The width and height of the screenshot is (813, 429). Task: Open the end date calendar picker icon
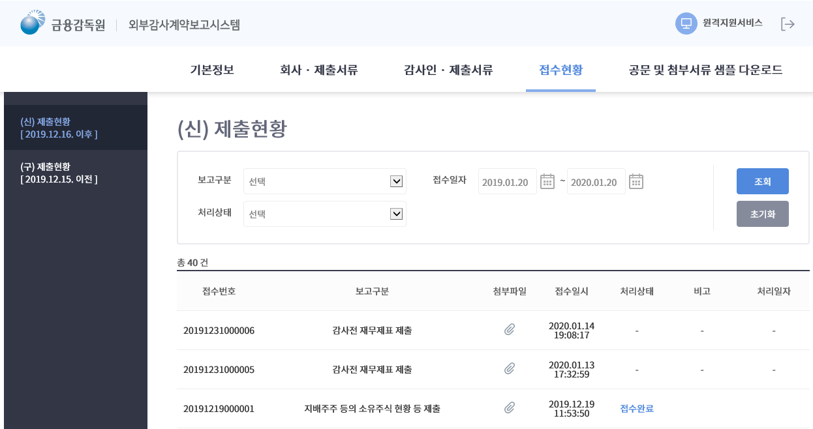click(x=636, y=181)
